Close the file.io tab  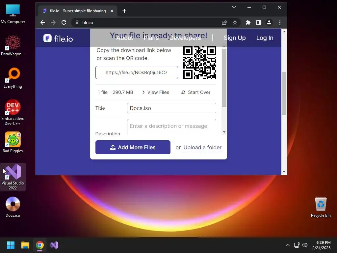pos(112,11)
